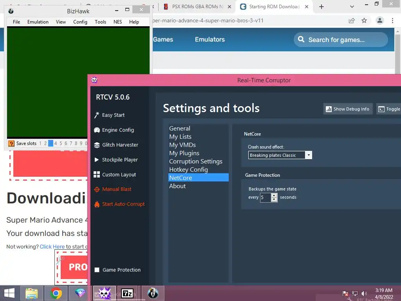This screenshot has height=301, width=401.
Task: Select BizHawk save slot 3
Action: (x=51, y=143)
